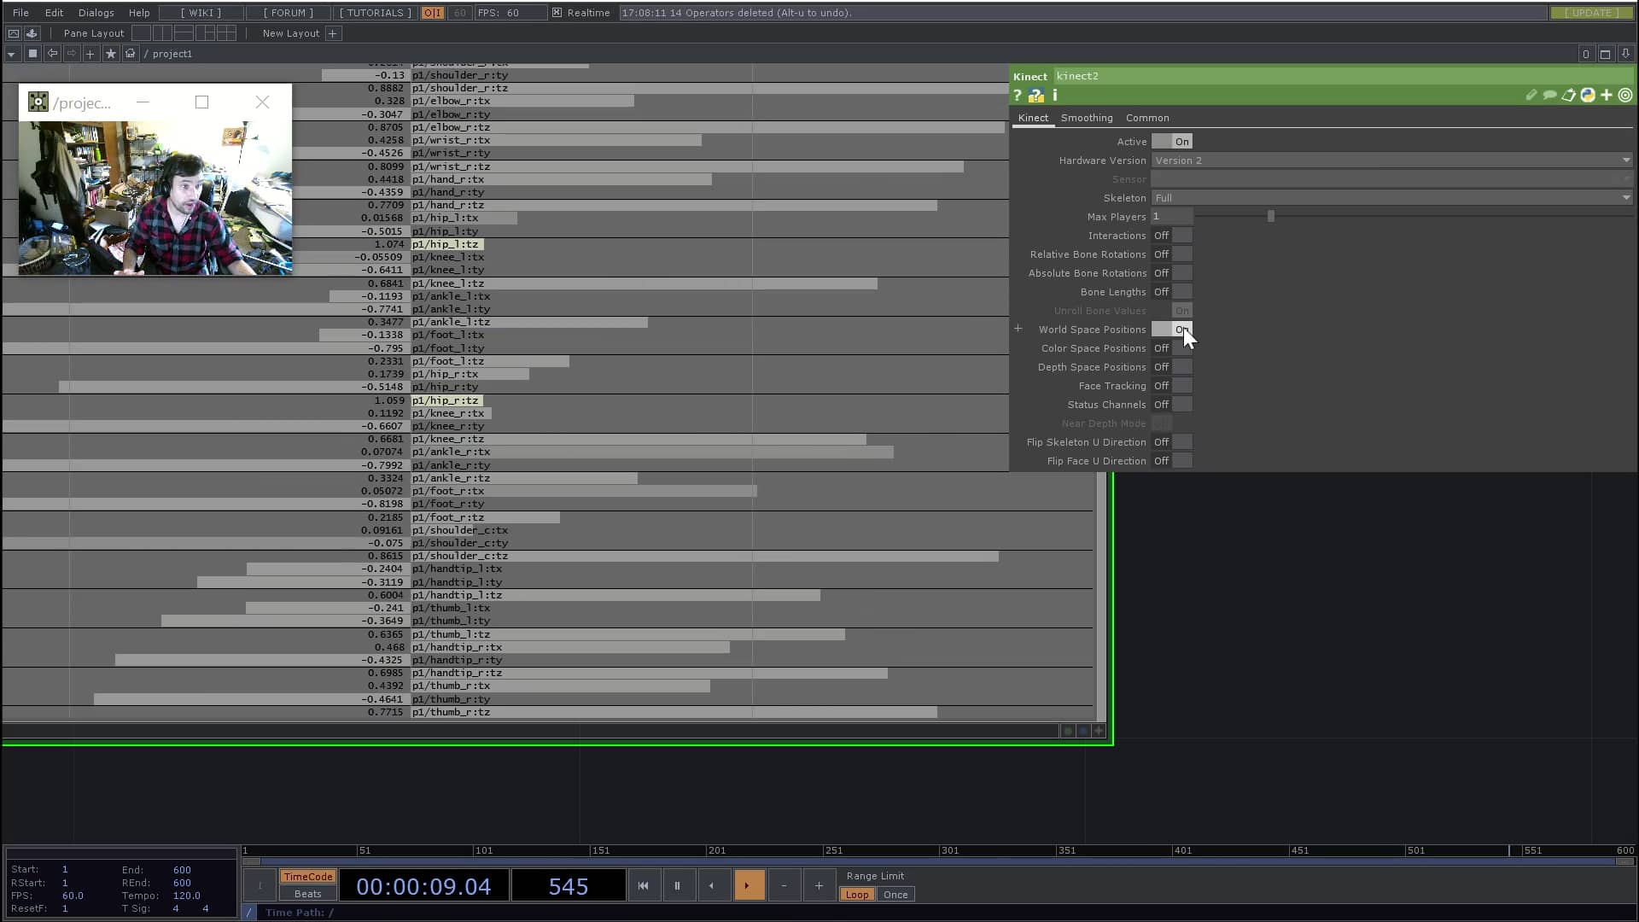
Task: Open the Dialogs menu
Action: click(x=95, y=12)
